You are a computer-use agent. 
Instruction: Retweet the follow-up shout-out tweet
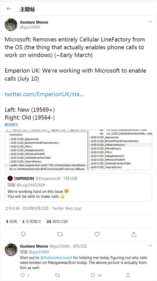[58, 275]
